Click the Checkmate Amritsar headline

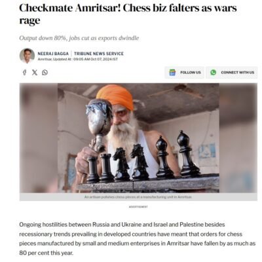128,14
